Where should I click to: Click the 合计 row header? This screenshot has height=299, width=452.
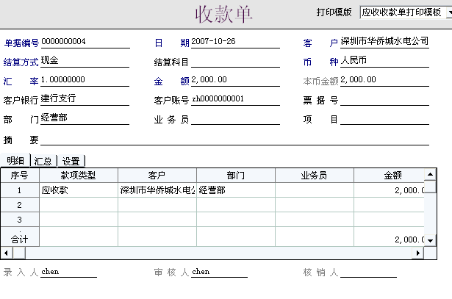point(20,237)
